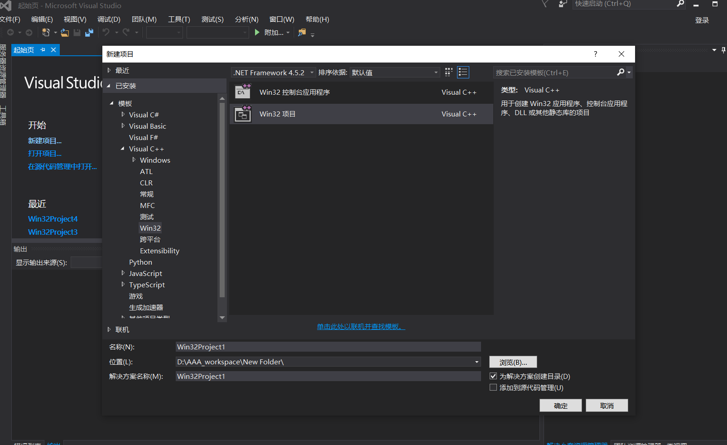The width and height of the screenshot is (727, 445).
Task: Click the Save toolbar icon
Action: (77, 33)
